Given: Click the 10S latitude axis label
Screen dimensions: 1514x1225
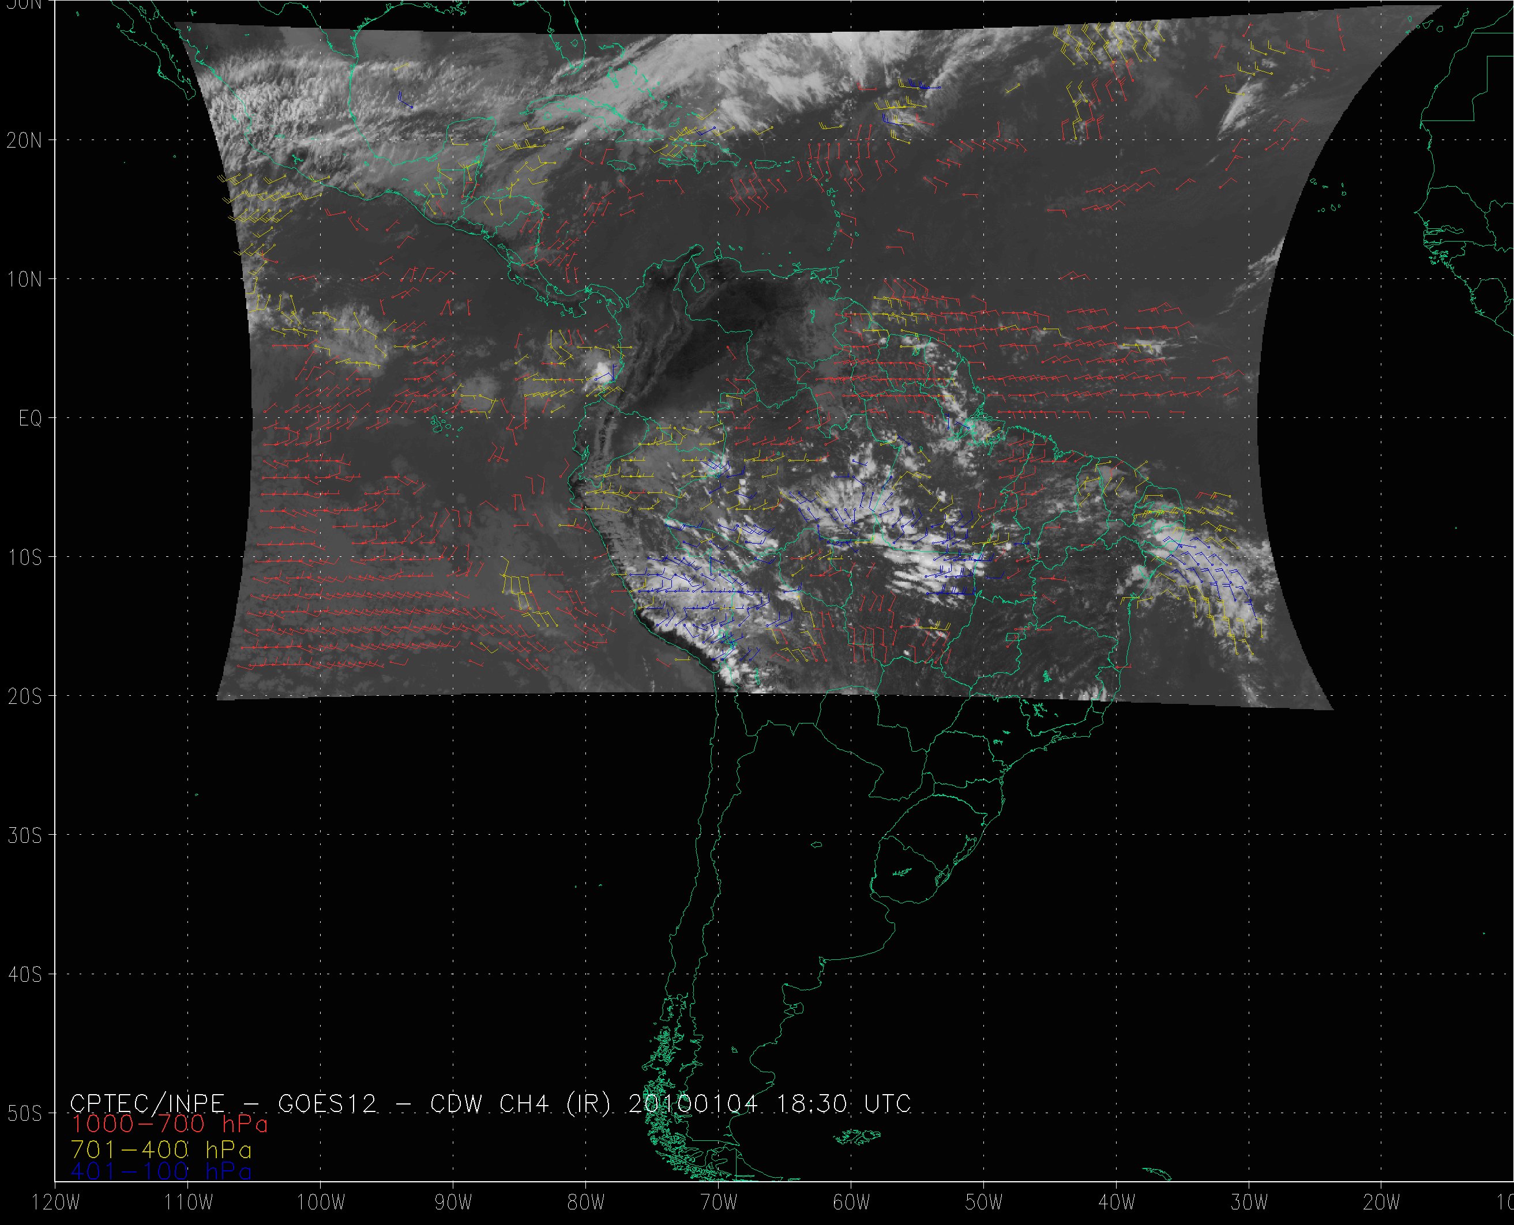Looking at the screenshot, I should pos(25,557).
